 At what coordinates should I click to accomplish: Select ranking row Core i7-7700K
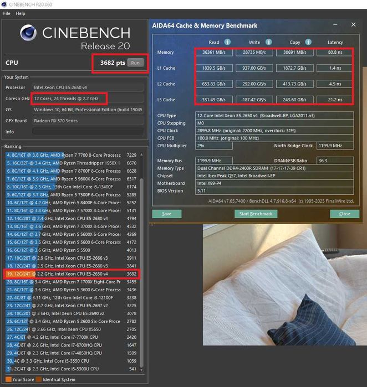coord(71,337)
